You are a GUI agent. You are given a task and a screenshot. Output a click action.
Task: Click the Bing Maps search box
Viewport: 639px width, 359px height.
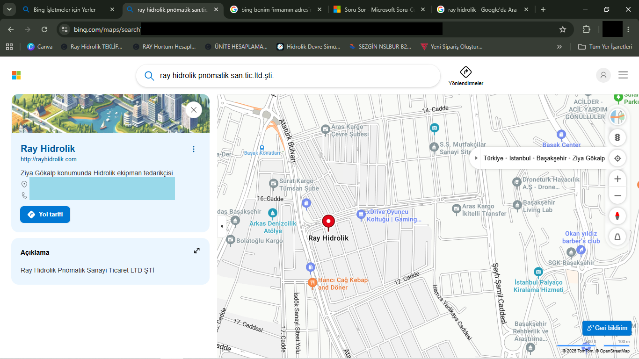288,76
